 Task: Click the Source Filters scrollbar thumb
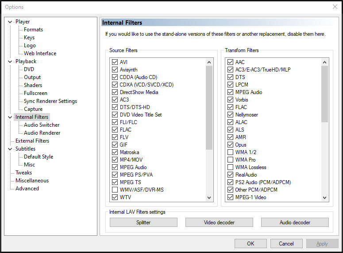pos(209,106)
